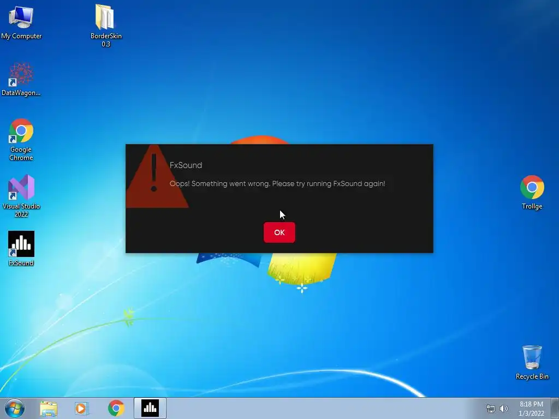This screenshot has height=419, width=559.
Task: Select Visual Studio 2022 desktop shortcut
Action: tap(21, 196)
